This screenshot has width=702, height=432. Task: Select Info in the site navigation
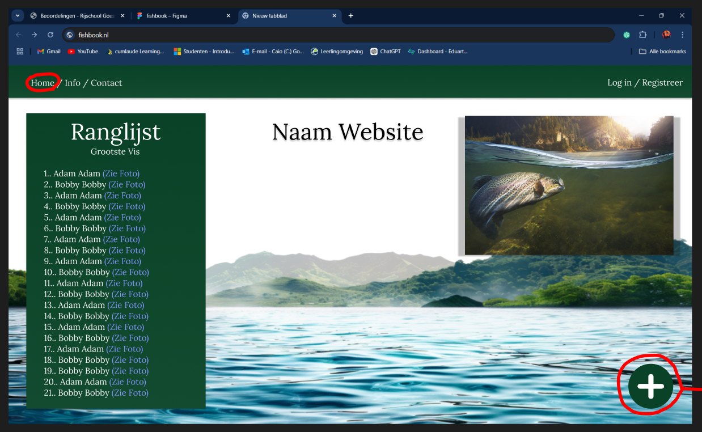coord(72,83)
